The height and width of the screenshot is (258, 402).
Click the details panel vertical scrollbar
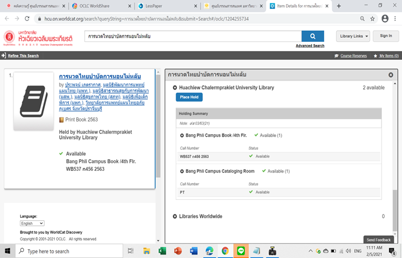click(395, 210)
